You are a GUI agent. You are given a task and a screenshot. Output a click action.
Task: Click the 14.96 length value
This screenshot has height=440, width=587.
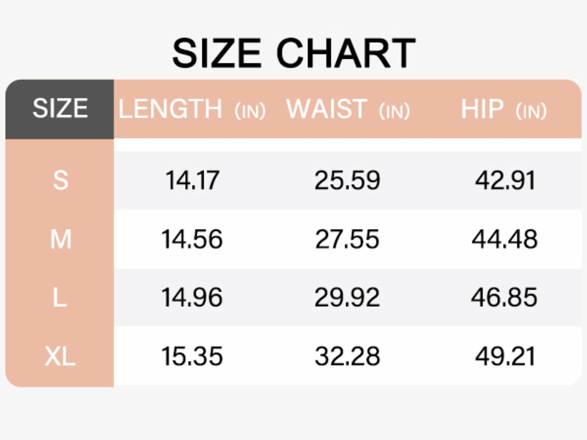tap(192, 297)
